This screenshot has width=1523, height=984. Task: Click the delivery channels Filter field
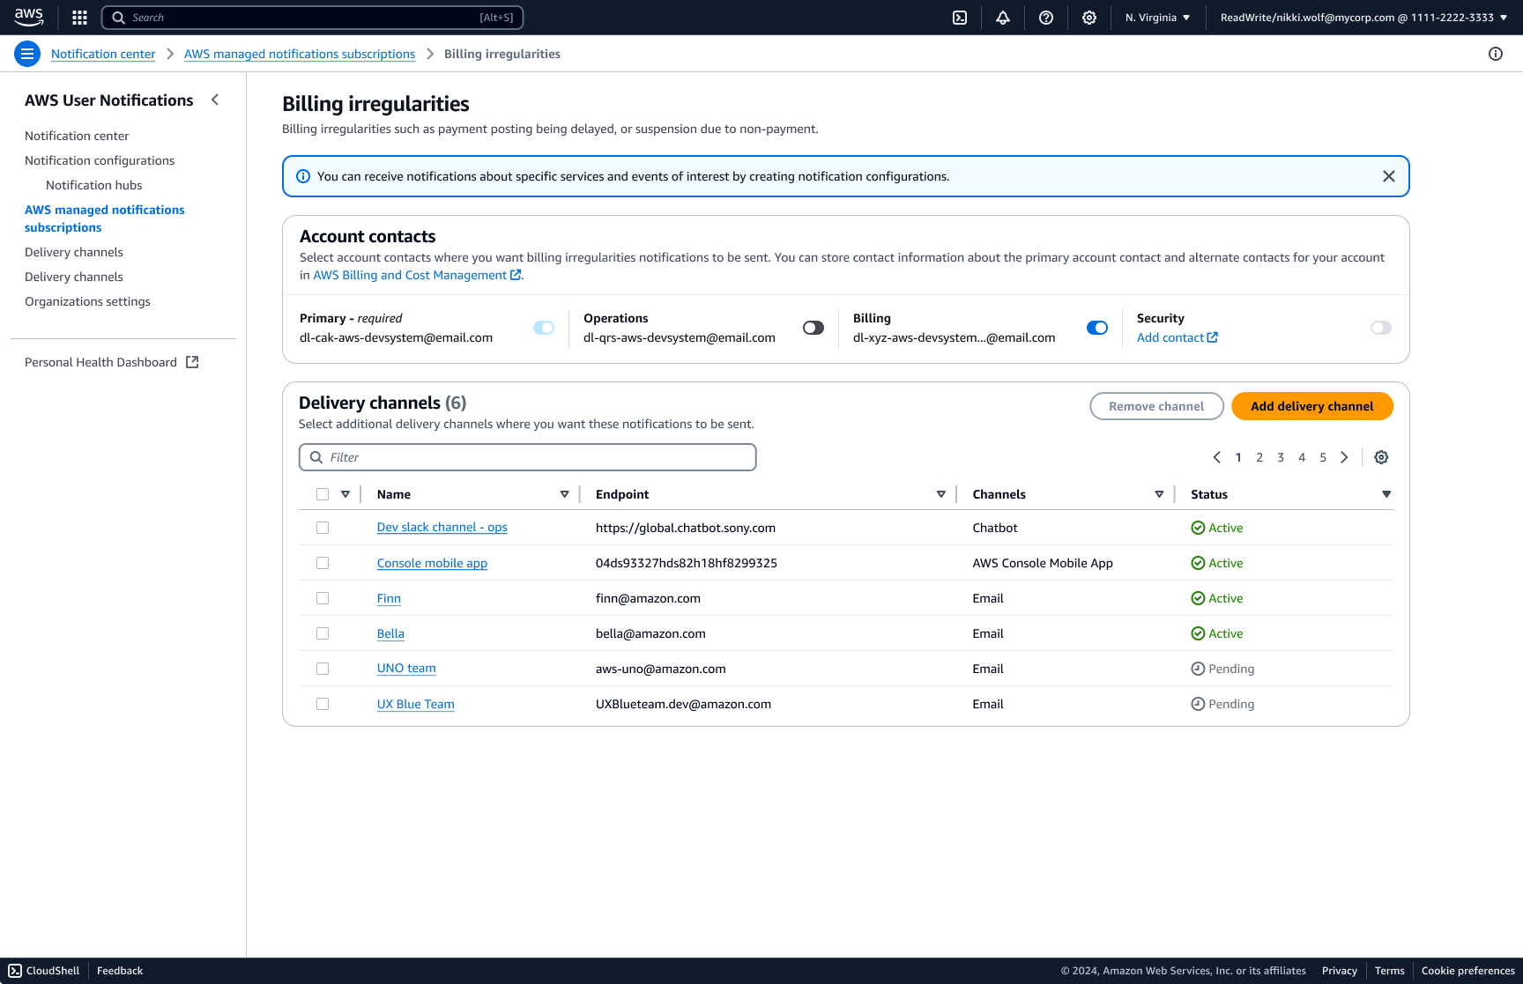[528, 457]
